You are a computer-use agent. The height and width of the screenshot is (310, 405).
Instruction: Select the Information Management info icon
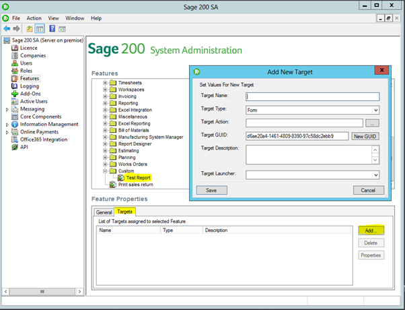click(15, 124)
